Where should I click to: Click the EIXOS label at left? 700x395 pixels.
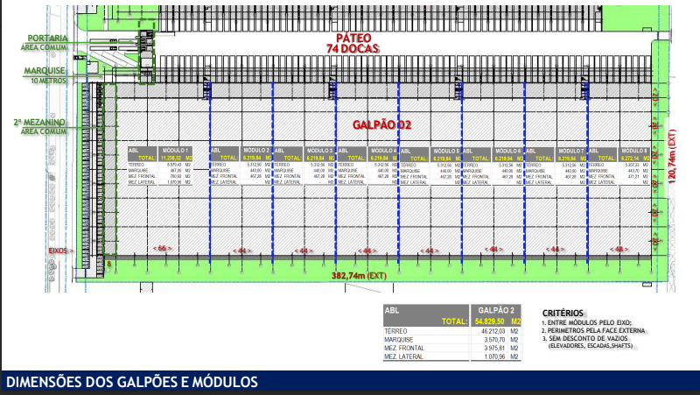(59, 250)
